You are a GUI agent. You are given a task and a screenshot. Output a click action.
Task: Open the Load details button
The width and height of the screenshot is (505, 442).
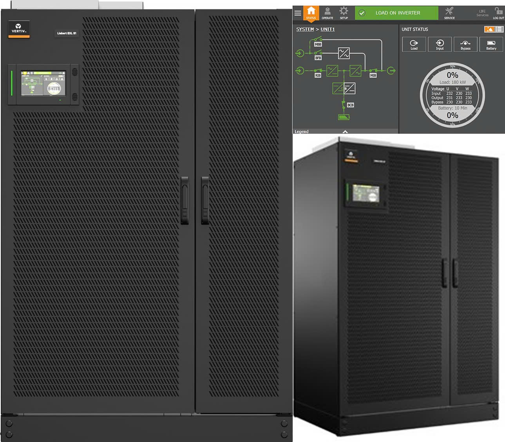click(414, 44)
